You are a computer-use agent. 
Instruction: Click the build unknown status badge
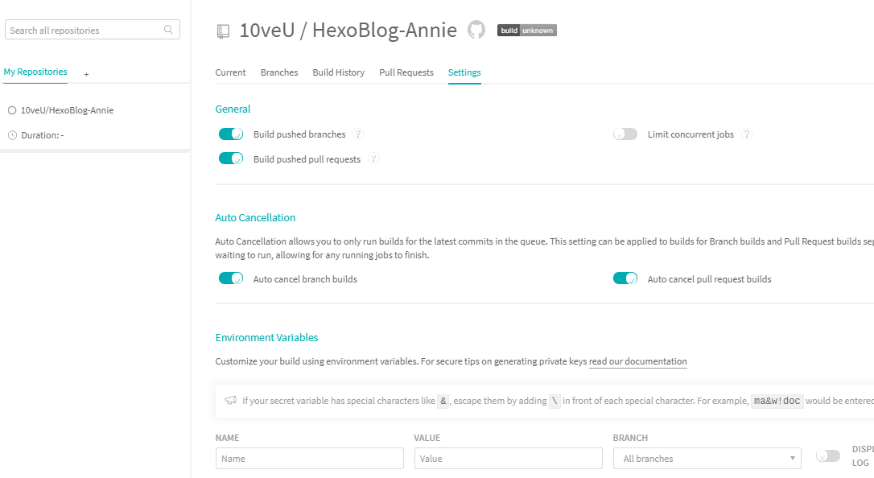[x=526, y=31]
